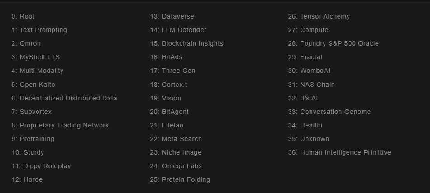The height and width of the screenshot is (193, 430).
Task: Select '31: NAS Chain' item
Action: point(311,85)
